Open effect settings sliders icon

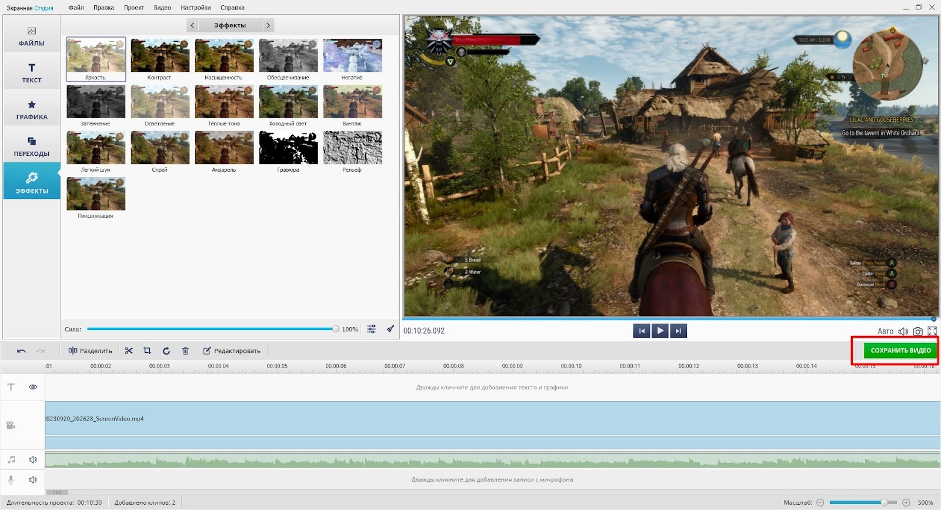[x=372, y=329]
